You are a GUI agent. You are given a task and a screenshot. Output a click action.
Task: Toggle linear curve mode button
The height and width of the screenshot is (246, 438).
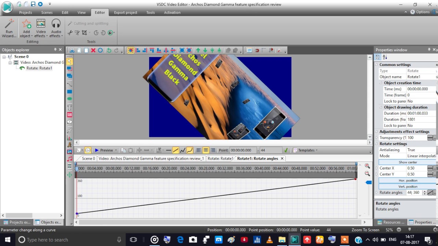176,150
